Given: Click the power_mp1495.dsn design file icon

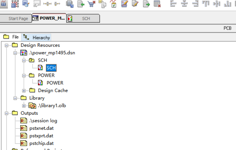Looking at the screenshot, I should 24,53.
